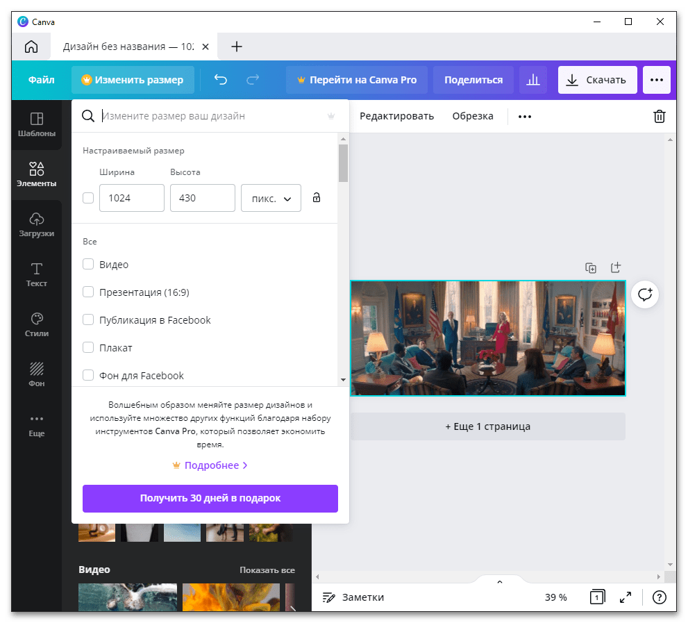Toggle the aspect ratio lock icon
This screenshot has width=688, height=623.
317,197
